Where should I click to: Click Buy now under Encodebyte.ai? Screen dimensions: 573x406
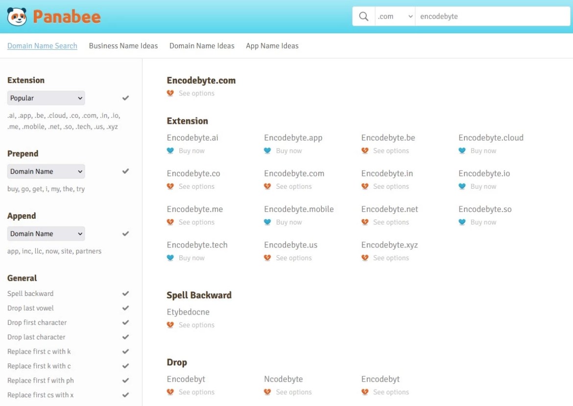pyautogui.click(x=192, y=151)
